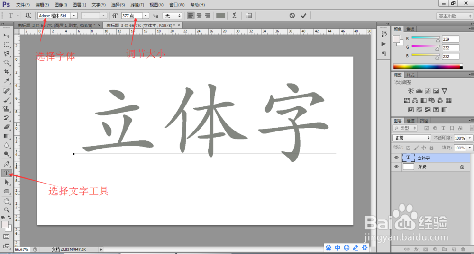Hide the 背景 layer
The image size is (474, 254).
(x=396, y=166)
